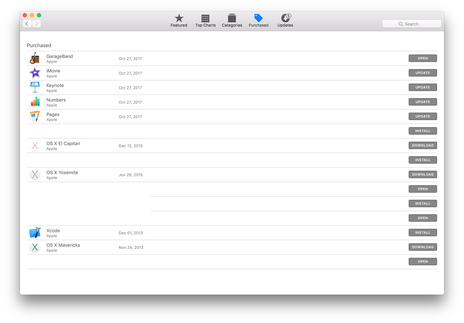Update Keynote
Image resolution: width=464 pixels, height=323 pixels.
point(423,87)
